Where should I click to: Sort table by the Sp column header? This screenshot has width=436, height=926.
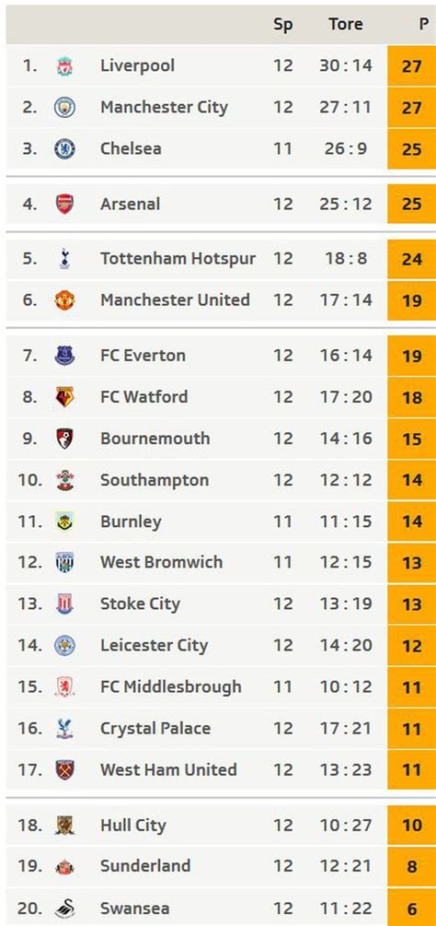tap(282, 25)
